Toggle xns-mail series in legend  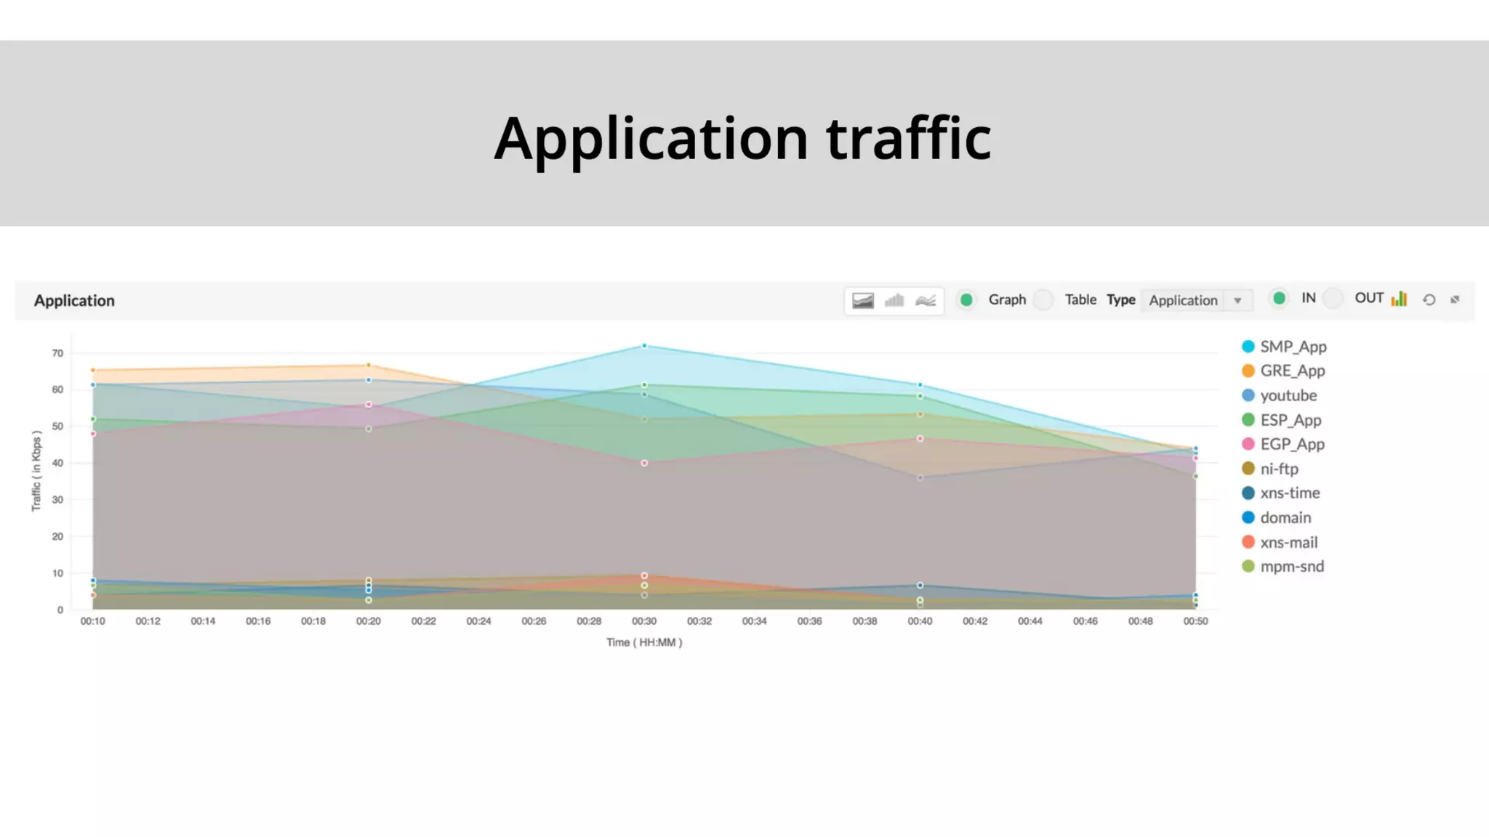pos(1280,542)
